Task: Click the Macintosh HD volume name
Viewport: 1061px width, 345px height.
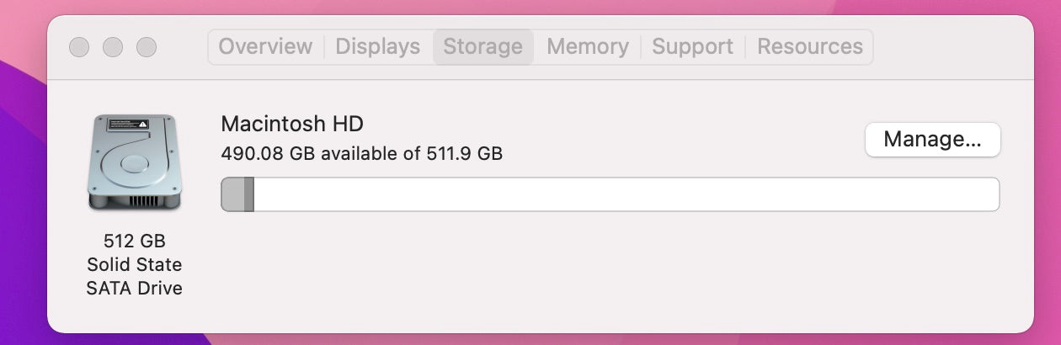Action: [291, 124]
